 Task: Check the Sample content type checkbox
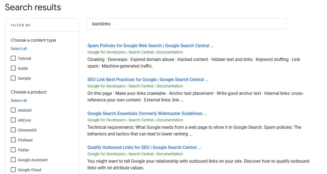click(13, 78)
